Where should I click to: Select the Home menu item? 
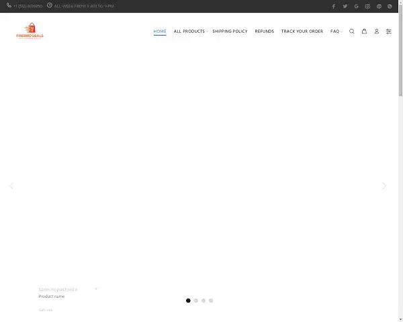coord(160,32)
